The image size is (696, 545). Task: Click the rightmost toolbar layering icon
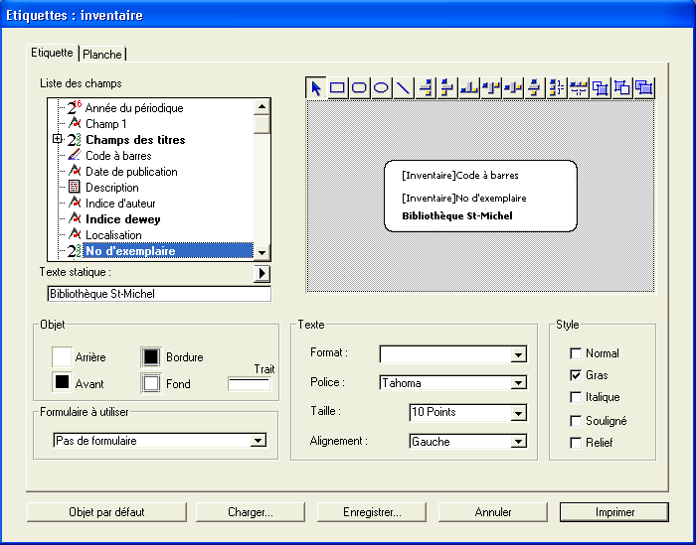pos(644,88)
